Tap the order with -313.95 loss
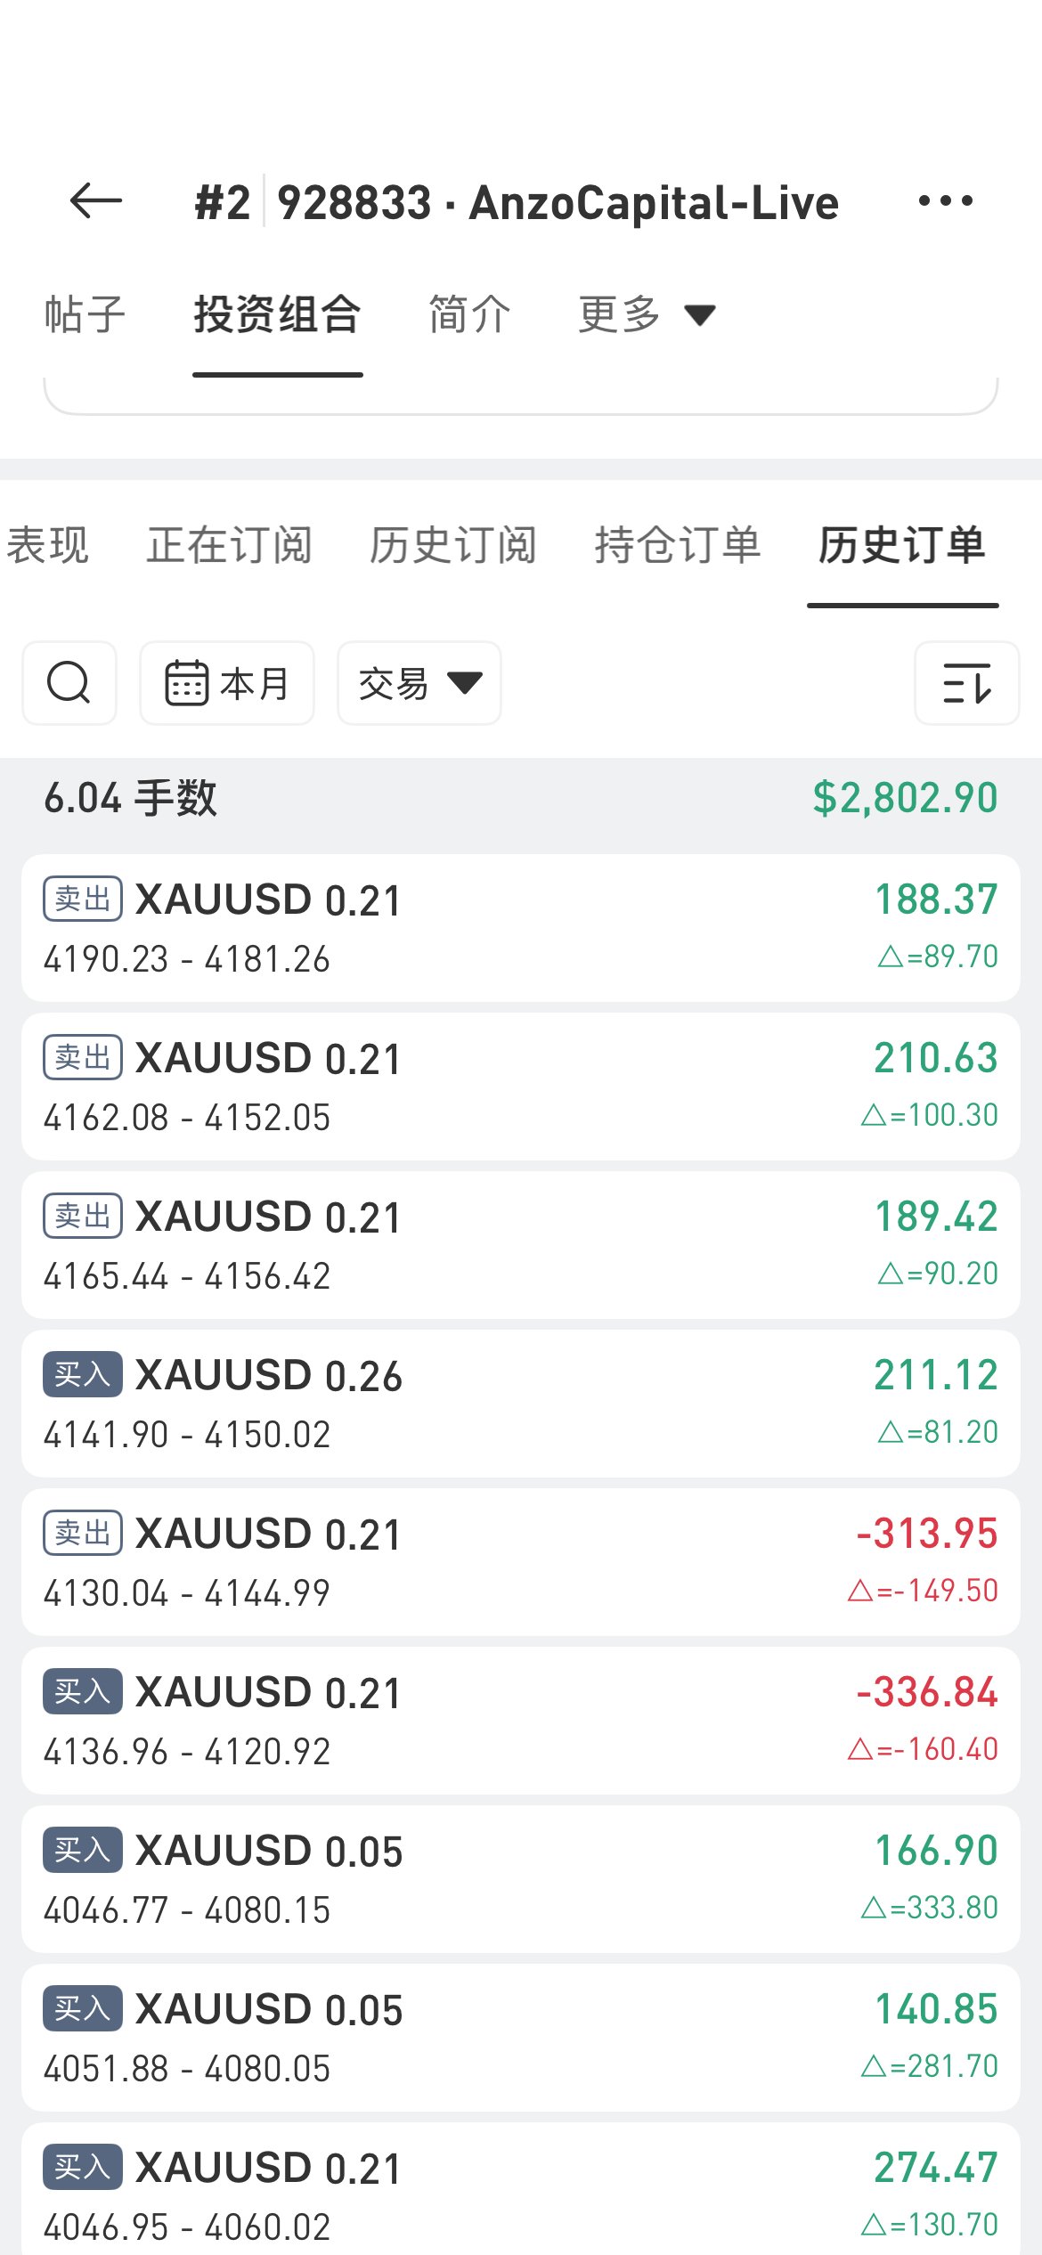Image resolution: width=1042 pixels, height=2255 pixels. coord(521,1561)
